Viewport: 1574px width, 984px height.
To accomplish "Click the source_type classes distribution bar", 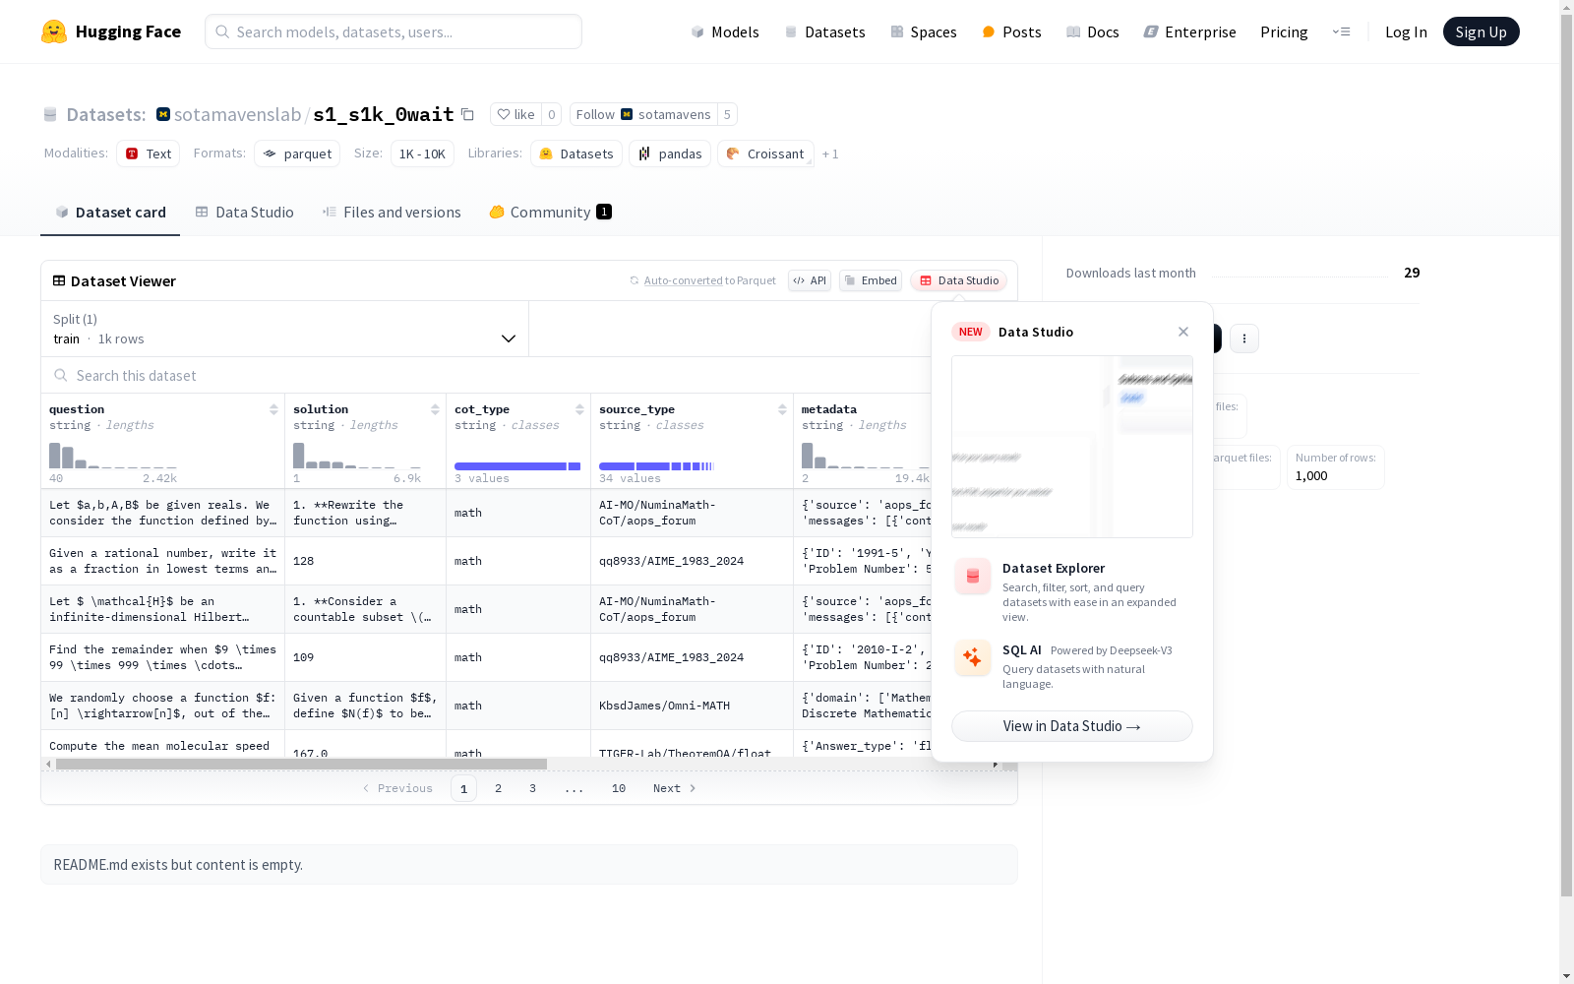I will (x=656, y=466).
